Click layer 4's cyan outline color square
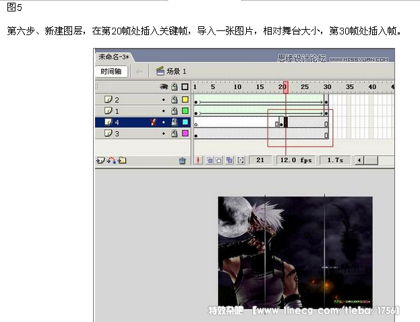 [x=185, y=122]
